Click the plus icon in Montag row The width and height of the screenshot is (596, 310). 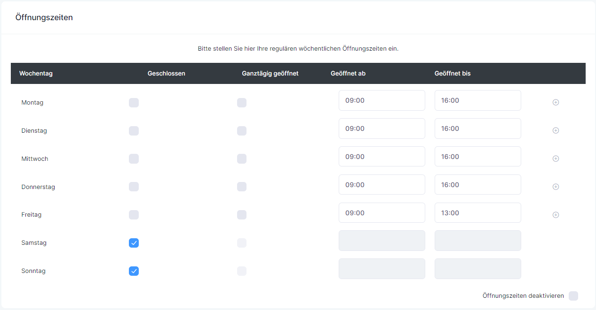tap(556, 102)
